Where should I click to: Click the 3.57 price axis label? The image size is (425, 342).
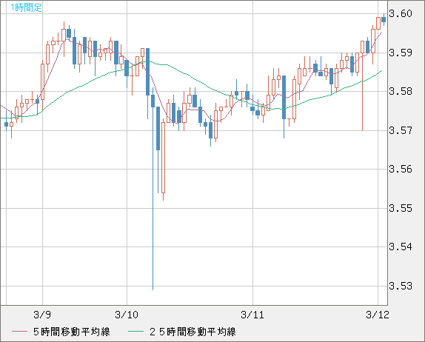tap(401, 130)
